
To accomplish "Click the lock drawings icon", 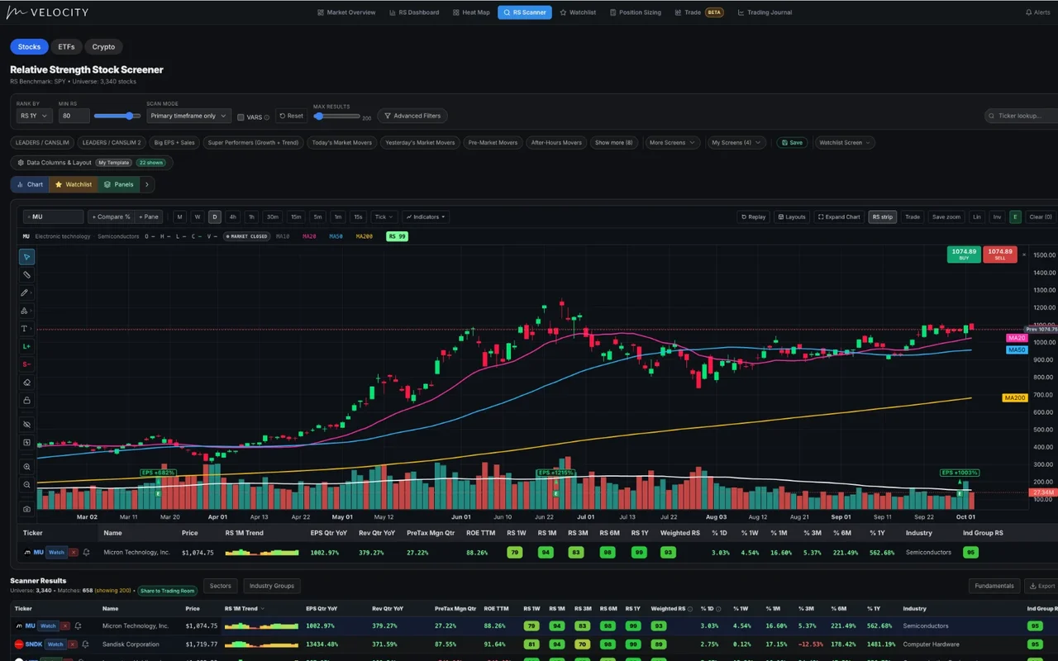I will click(x=26, y=400).
